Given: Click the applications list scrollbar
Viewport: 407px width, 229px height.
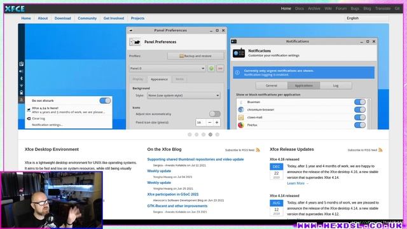Looking at the screenshot, I should coord(369,114).
